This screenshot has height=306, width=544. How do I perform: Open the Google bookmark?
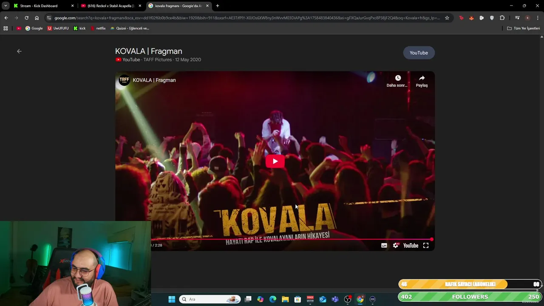click(x=34, y=28)
